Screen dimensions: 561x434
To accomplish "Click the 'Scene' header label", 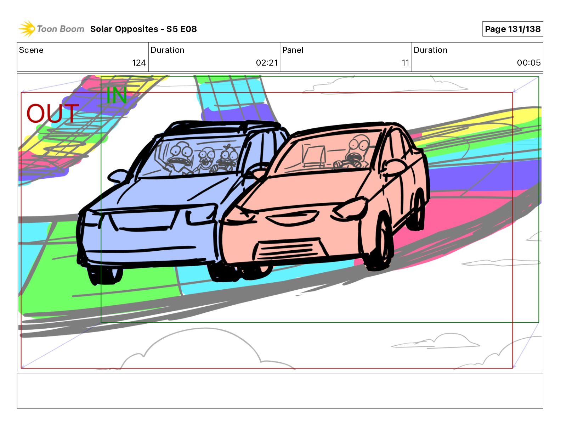I will (31, 50).
